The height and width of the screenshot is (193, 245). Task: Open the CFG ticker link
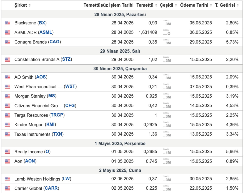(70, 105)
